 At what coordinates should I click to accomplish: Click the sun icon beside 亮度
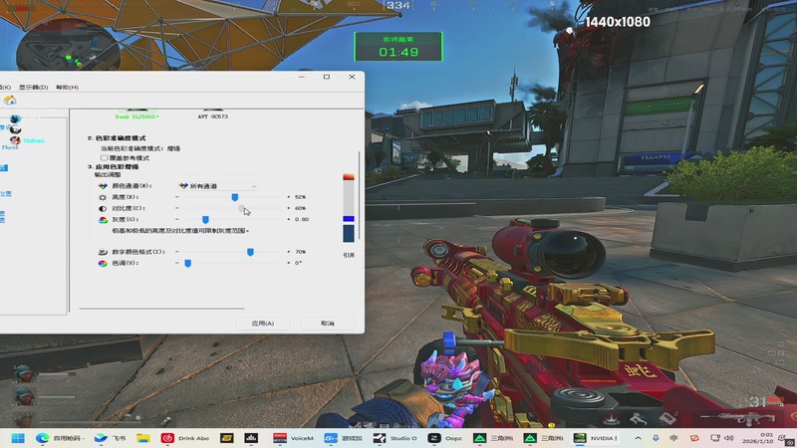click(x=103, y=197)
